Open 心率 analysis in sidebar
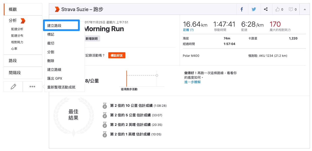This screenshot has width=312, height=151. [x=14, y=49]
